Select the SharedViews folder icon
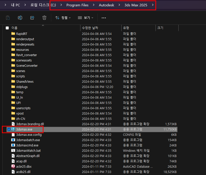206x175 pixels. point(13,81)
